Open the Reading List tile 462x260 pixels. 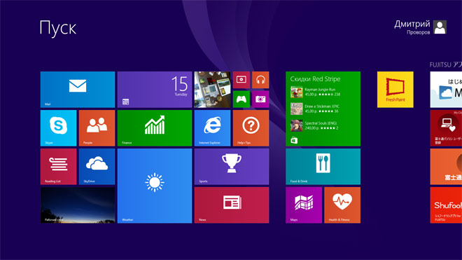coord(58,167)
